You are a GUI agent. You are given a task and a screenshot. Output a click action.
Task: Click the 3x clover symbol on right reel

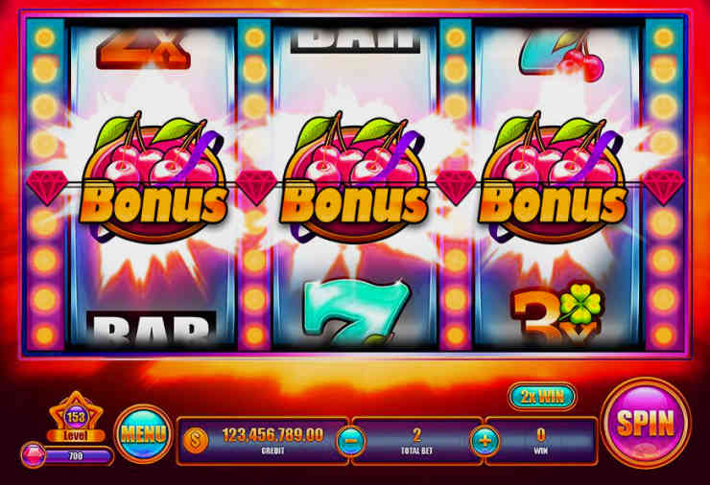(x=556, y=313)
